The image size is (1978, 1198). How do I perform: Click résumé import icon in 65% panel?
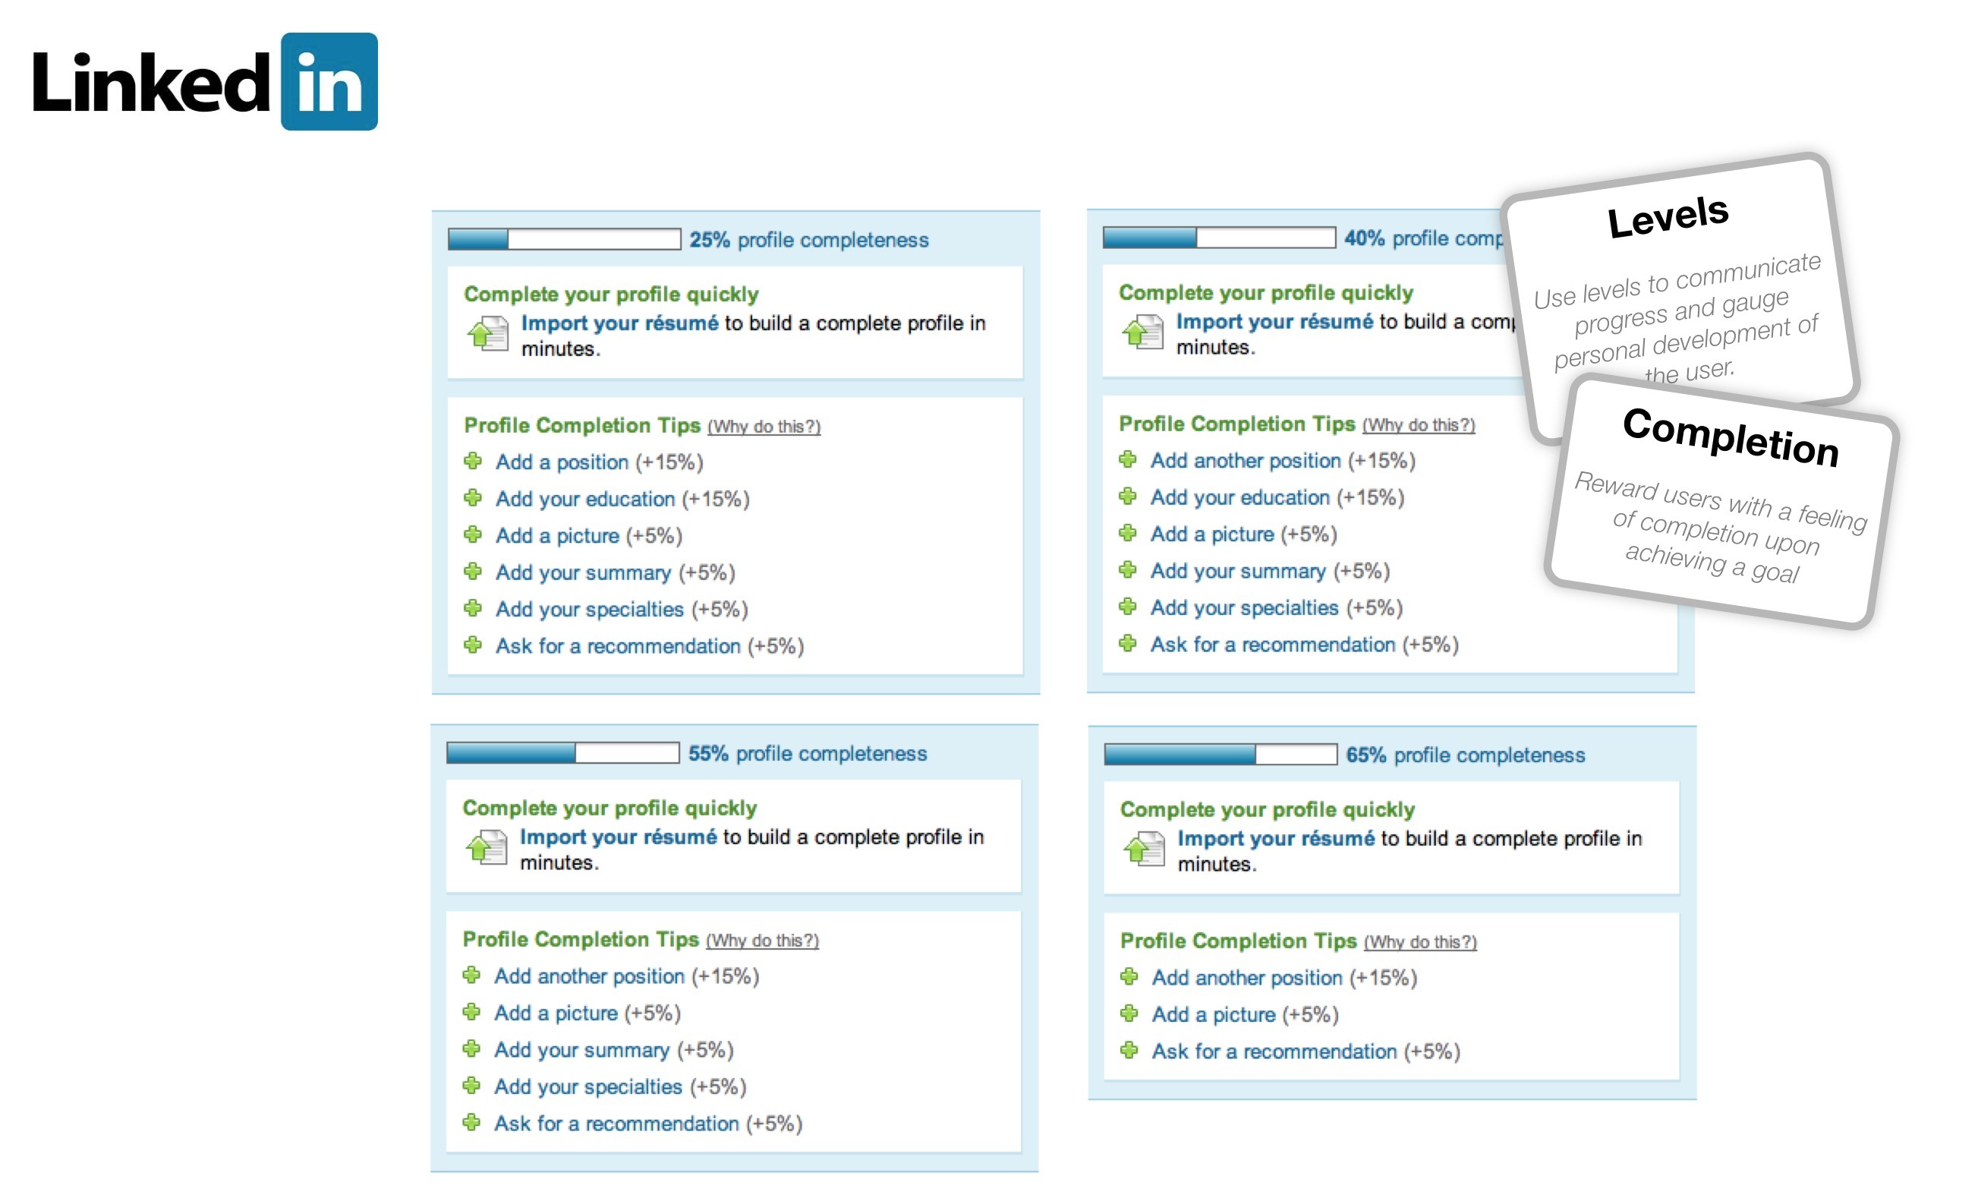1144,850
